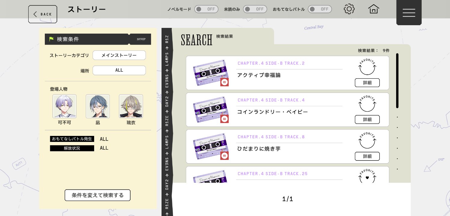Click the results list scrollbar thumb

pos(397,81)
